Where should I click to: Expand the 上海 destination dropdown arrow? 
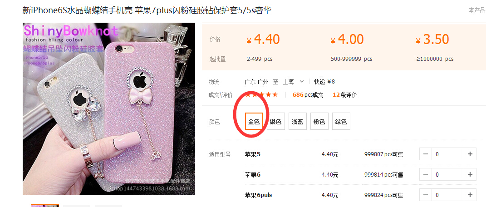click(x=302, y=82)
